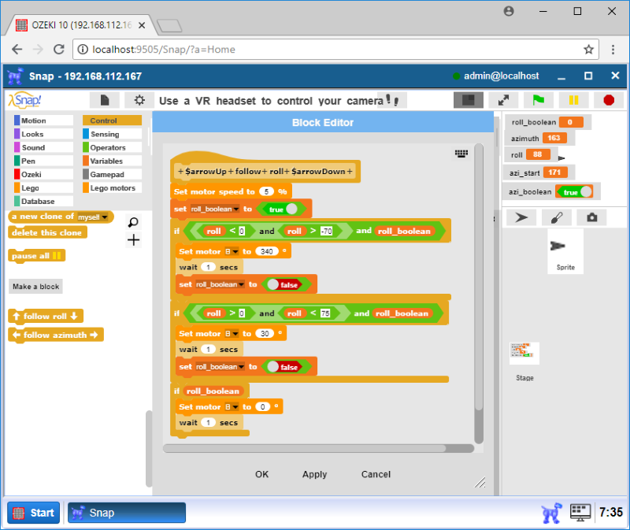The image size is (630, 530).
Task: Open the settings gear menu
Action: point(139,100)
